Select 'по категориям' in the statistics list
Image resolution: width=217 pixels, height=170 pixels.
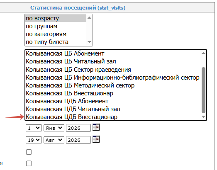pos(56,34)
